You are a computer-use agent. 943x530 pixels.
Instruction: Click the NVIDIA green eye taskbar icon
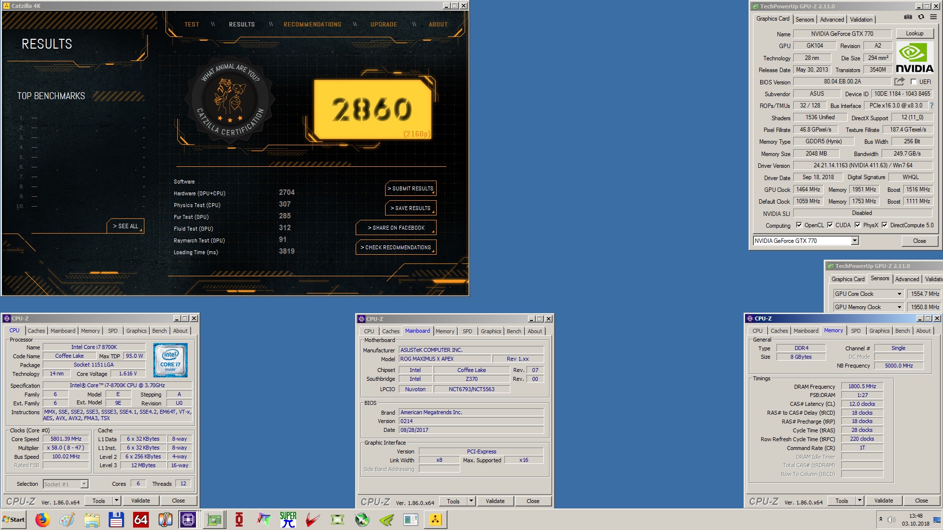[387, 520]
